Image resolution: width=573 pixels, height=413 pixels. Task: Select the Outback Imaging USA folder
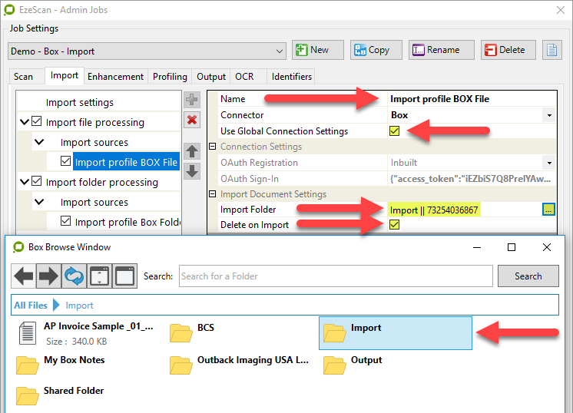pyautogui.click(x=240, y=365)
